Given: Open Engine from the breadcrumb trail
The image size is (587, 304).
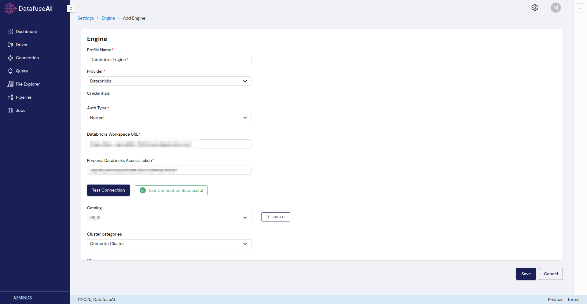Looking at the screenshot, I should tap(108, 18).
